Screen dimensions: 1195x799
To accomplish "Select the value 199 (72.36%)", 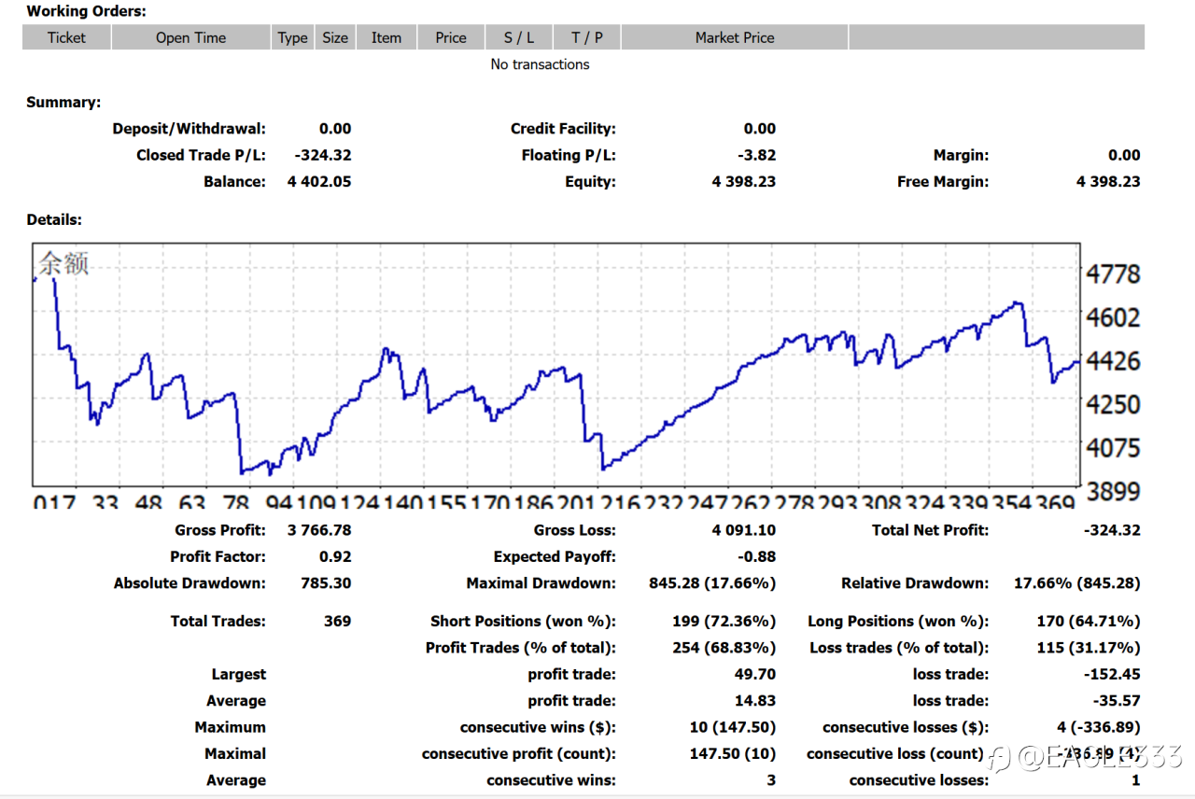I will [x=724, y=621].
